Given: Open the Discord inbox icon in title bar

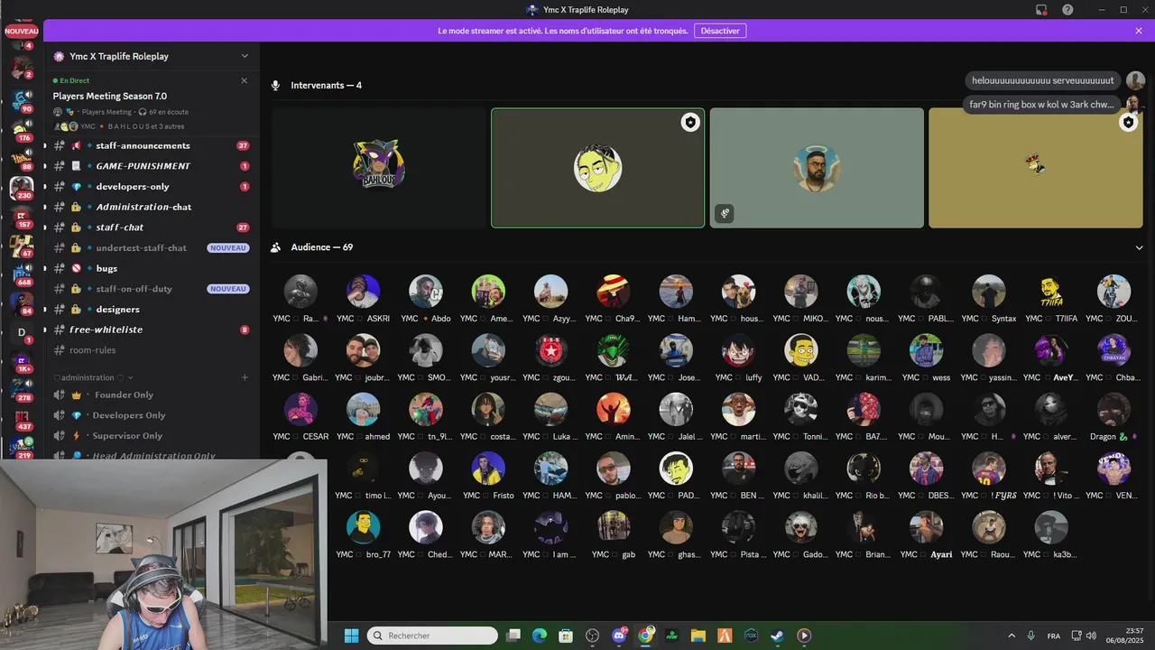Looking at the screenshot, I should pos(1041,10).
